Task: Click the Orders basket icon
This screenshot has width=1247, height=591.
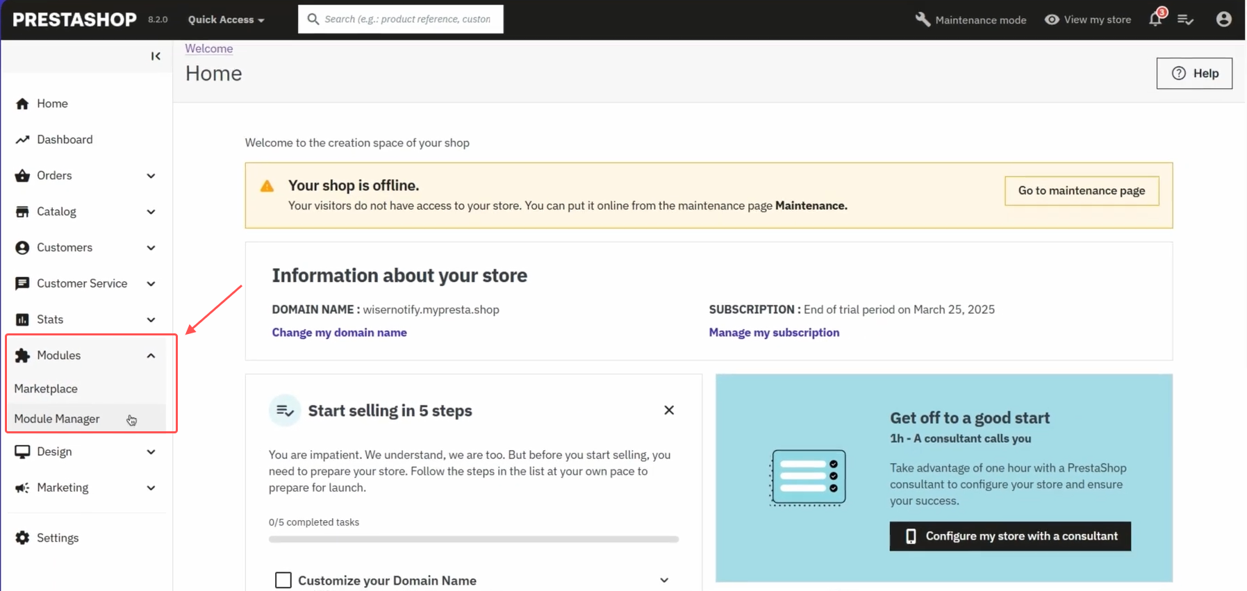Action: (22, 176)
